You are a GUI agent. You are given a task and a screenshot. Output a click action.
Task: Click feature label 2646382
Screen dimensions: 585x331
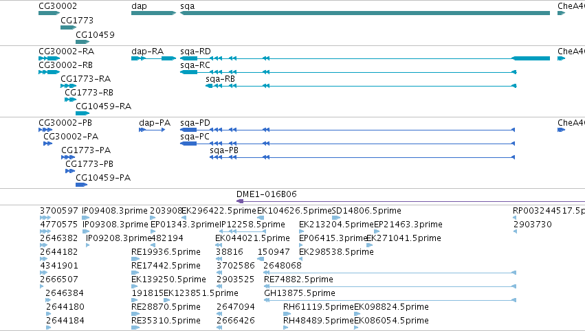59,238
